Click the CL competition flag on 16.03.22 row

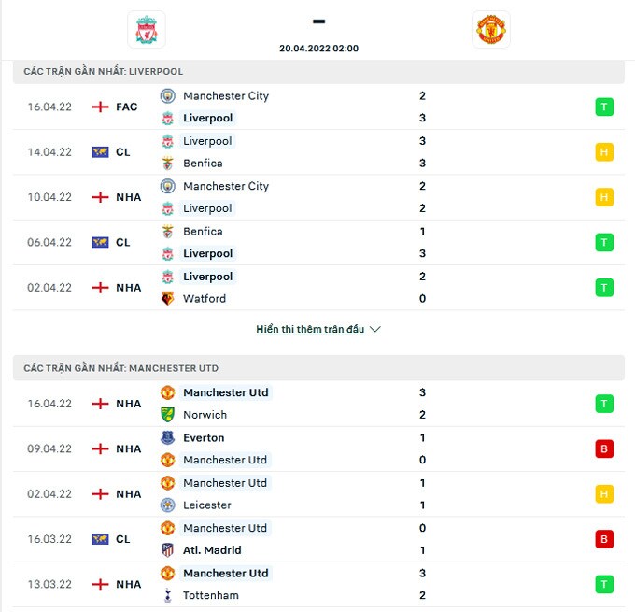click(101, 539)
